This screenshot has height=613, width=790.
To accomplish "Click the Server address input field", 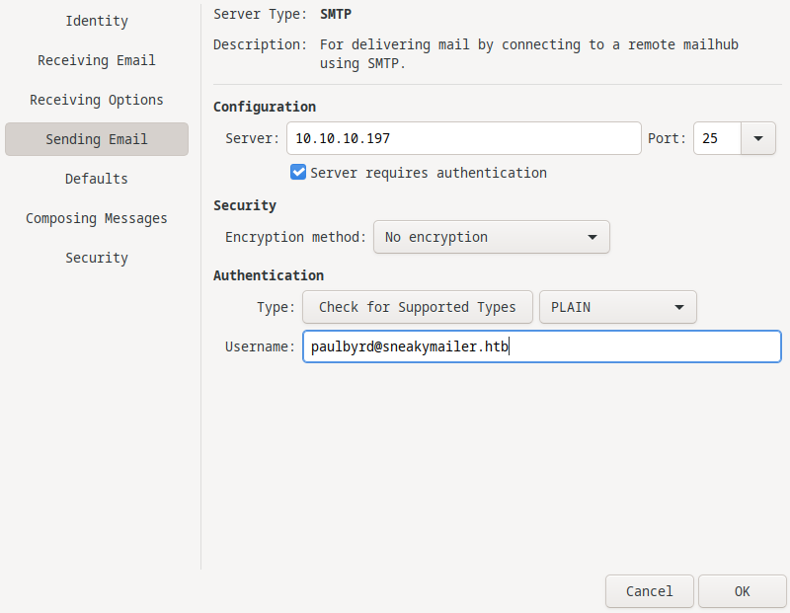I will coord(463,139).
